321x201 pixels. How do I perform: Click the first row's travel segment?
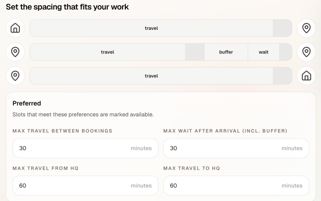point(151,28)
